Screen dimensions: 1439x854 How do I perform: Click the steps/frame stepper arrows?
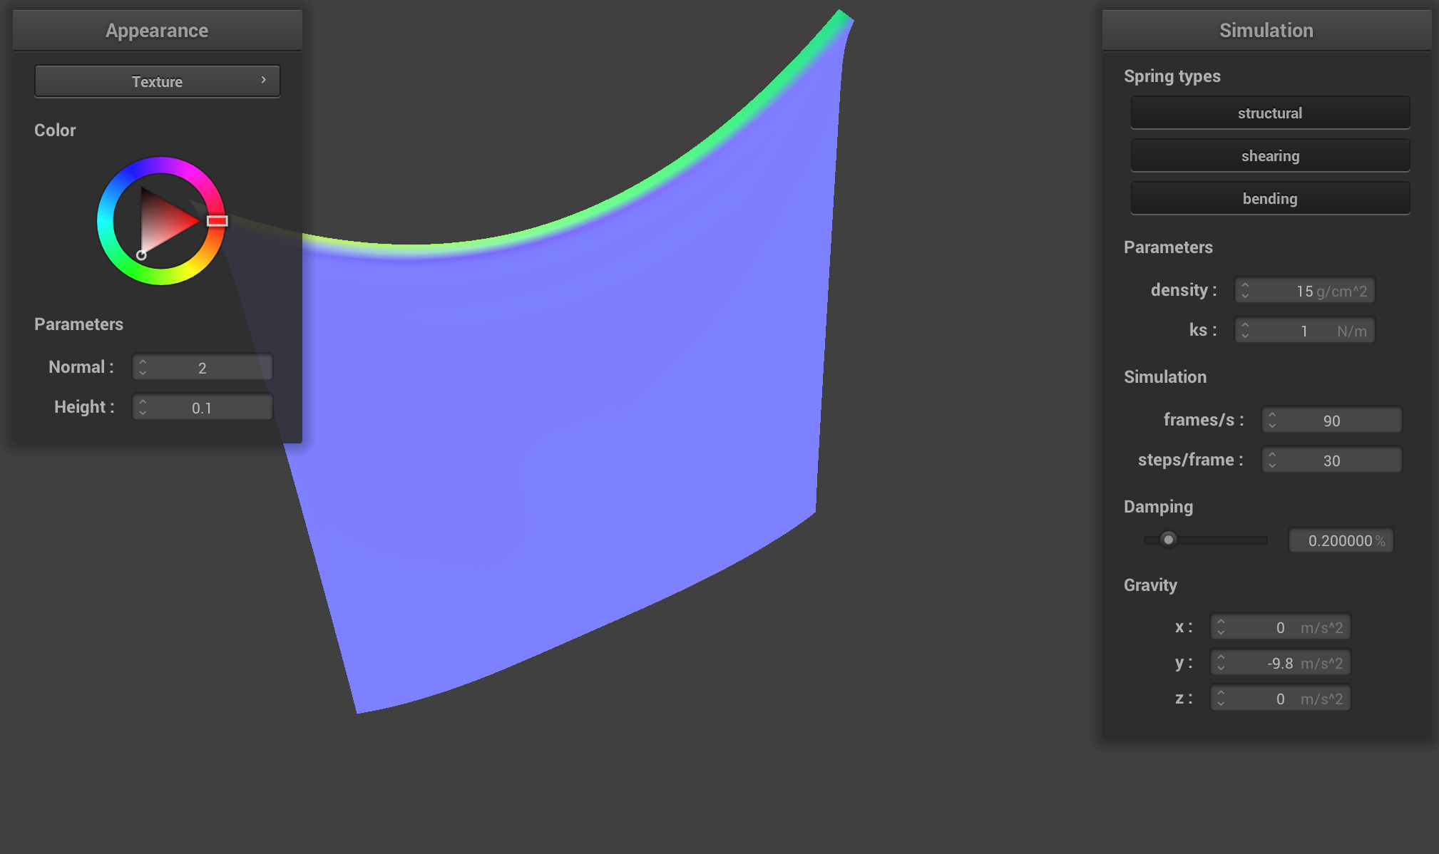(x=1272, y=460)
